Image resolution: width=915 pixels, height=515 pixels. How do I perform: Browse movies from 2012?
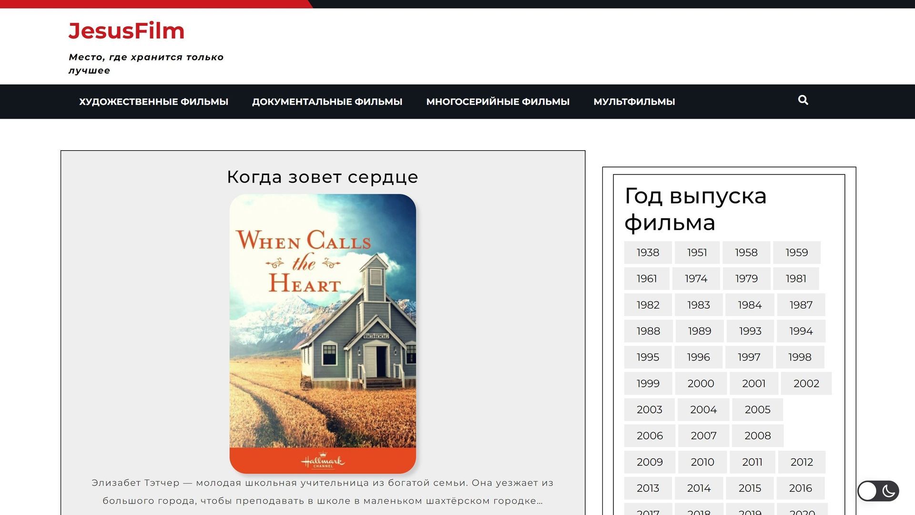pos(802,462)
